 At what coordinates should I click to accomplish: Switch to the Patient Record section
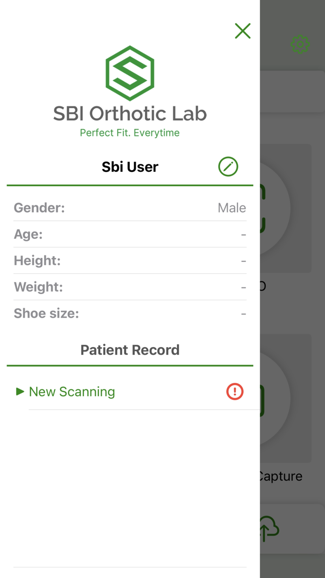pyautogui.click(x=130, y=349)
